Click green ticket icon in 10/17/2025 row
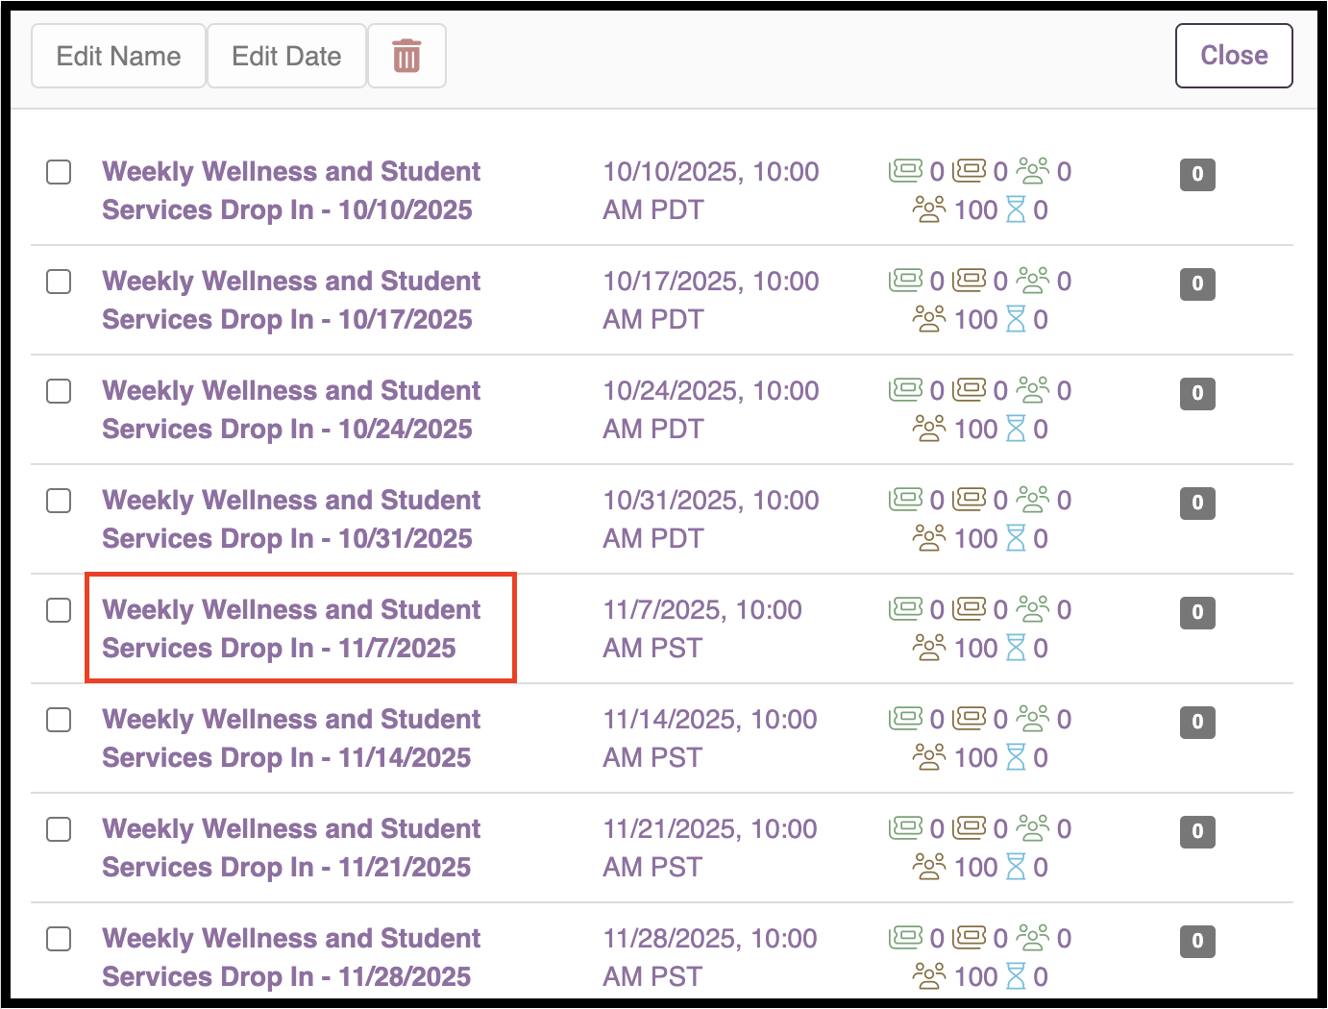Image resolution: width=1328 pixels, height=1009 pixels. 906,281
